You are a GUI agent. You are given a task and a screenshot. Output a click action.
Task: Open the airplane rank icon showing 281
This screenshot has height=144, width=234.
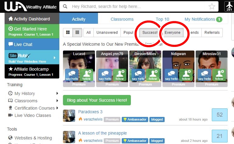[x=229, y=6]
